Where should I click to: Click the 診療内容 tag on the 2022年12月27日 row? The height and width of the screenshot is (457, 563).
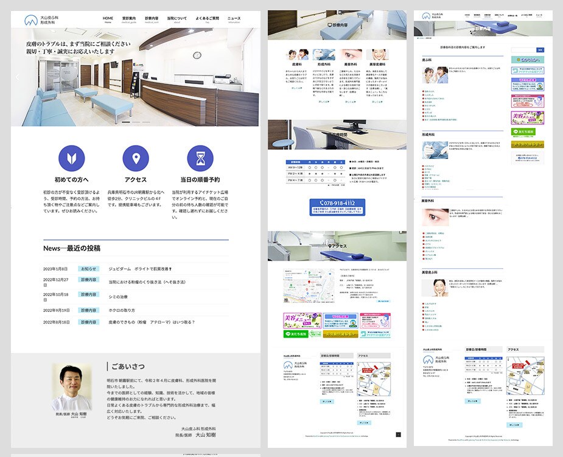point(89,279)
